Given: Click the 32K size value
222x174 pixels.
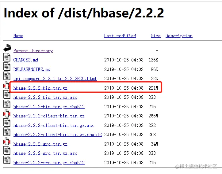Looking at the screenshot, I should (154, 79).
